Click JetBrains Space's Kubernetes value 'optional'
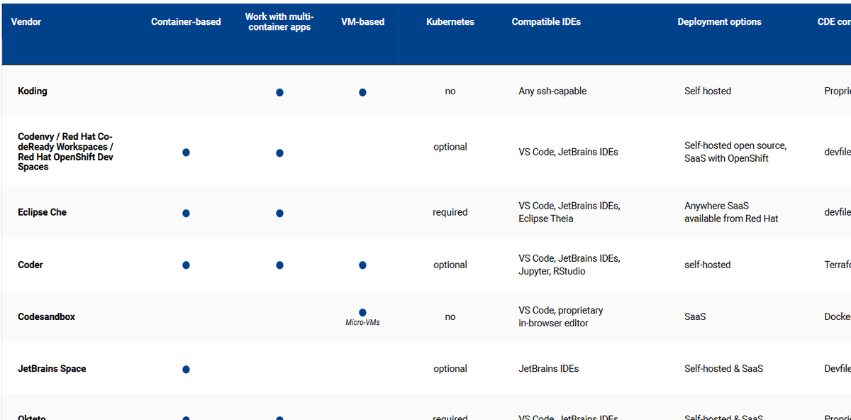Image resolution: width=851 pixels, height=420 pixels. coord(450,369)
